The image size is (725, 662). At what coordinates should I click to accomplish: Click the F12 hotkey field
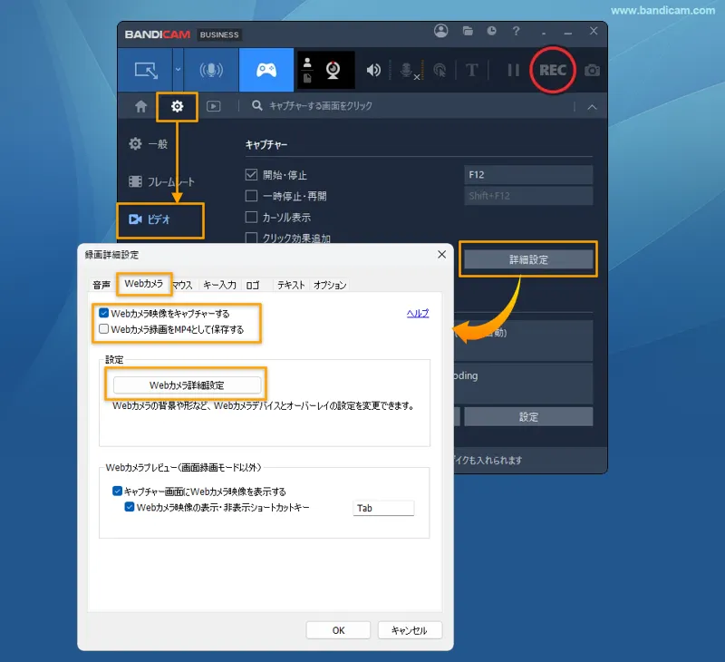click(x=528, y=175)
